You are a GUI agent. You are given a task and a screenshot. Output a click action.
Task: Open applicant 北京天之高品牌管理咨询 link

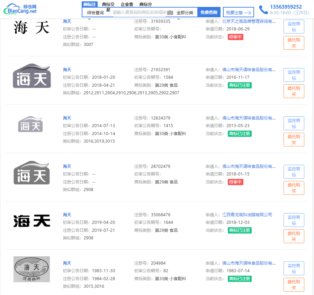249,21
